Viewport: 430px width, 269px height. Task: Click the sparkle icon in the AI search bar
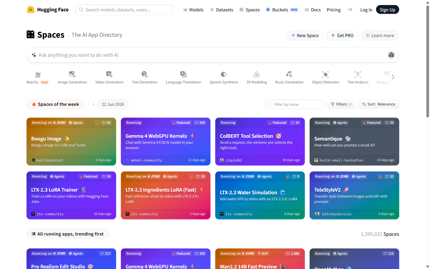point(34,55)
